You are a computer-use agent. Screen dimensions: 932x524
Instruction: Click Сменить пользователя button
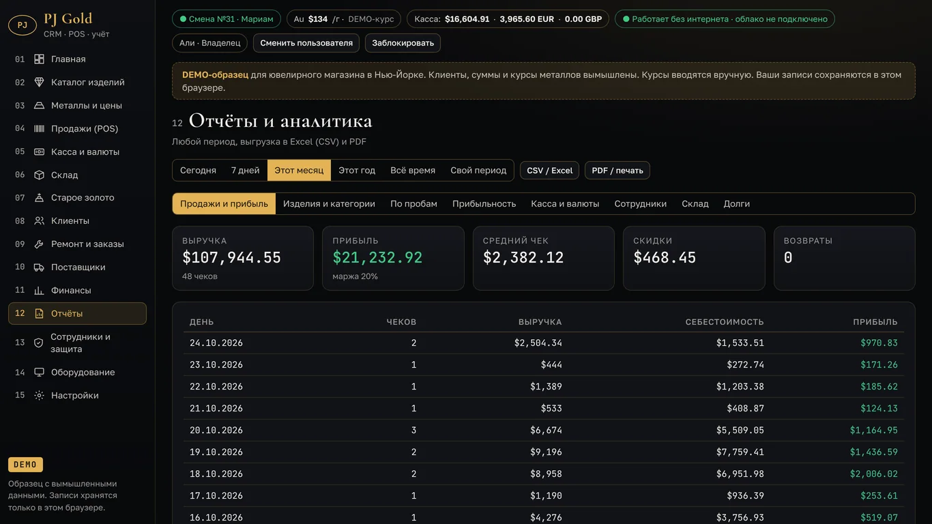click(x=306, y=43)
